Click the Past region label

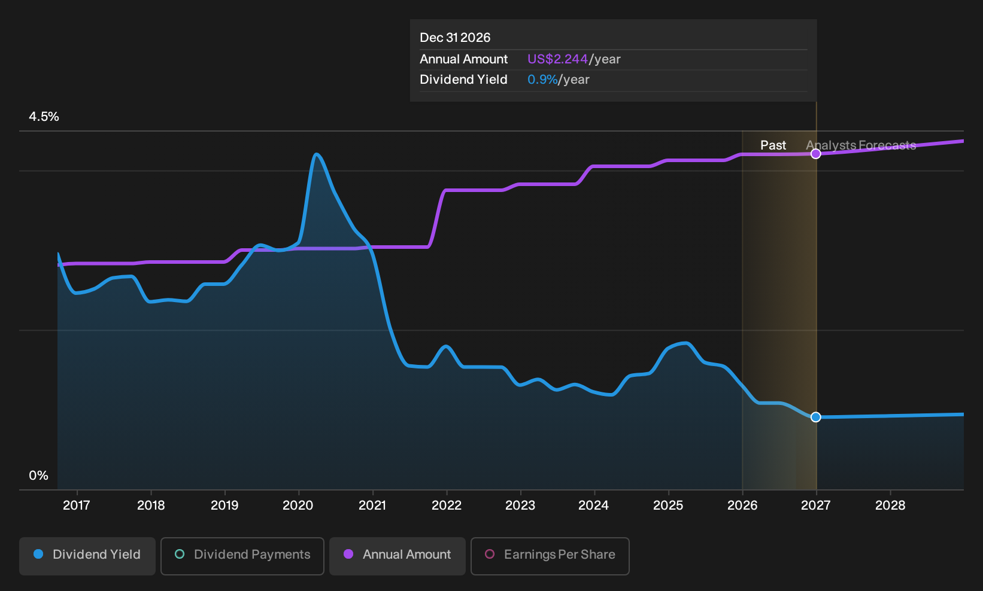[x=773, y=145]
